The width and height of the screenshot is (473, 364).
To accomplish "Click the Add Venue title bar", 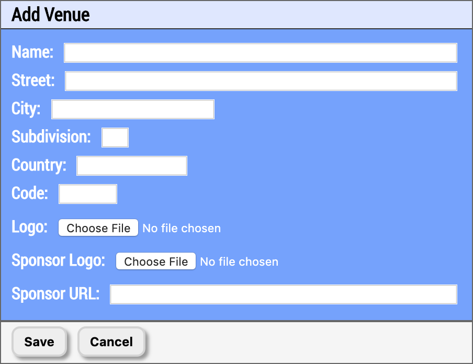I will tap(50, 15).
